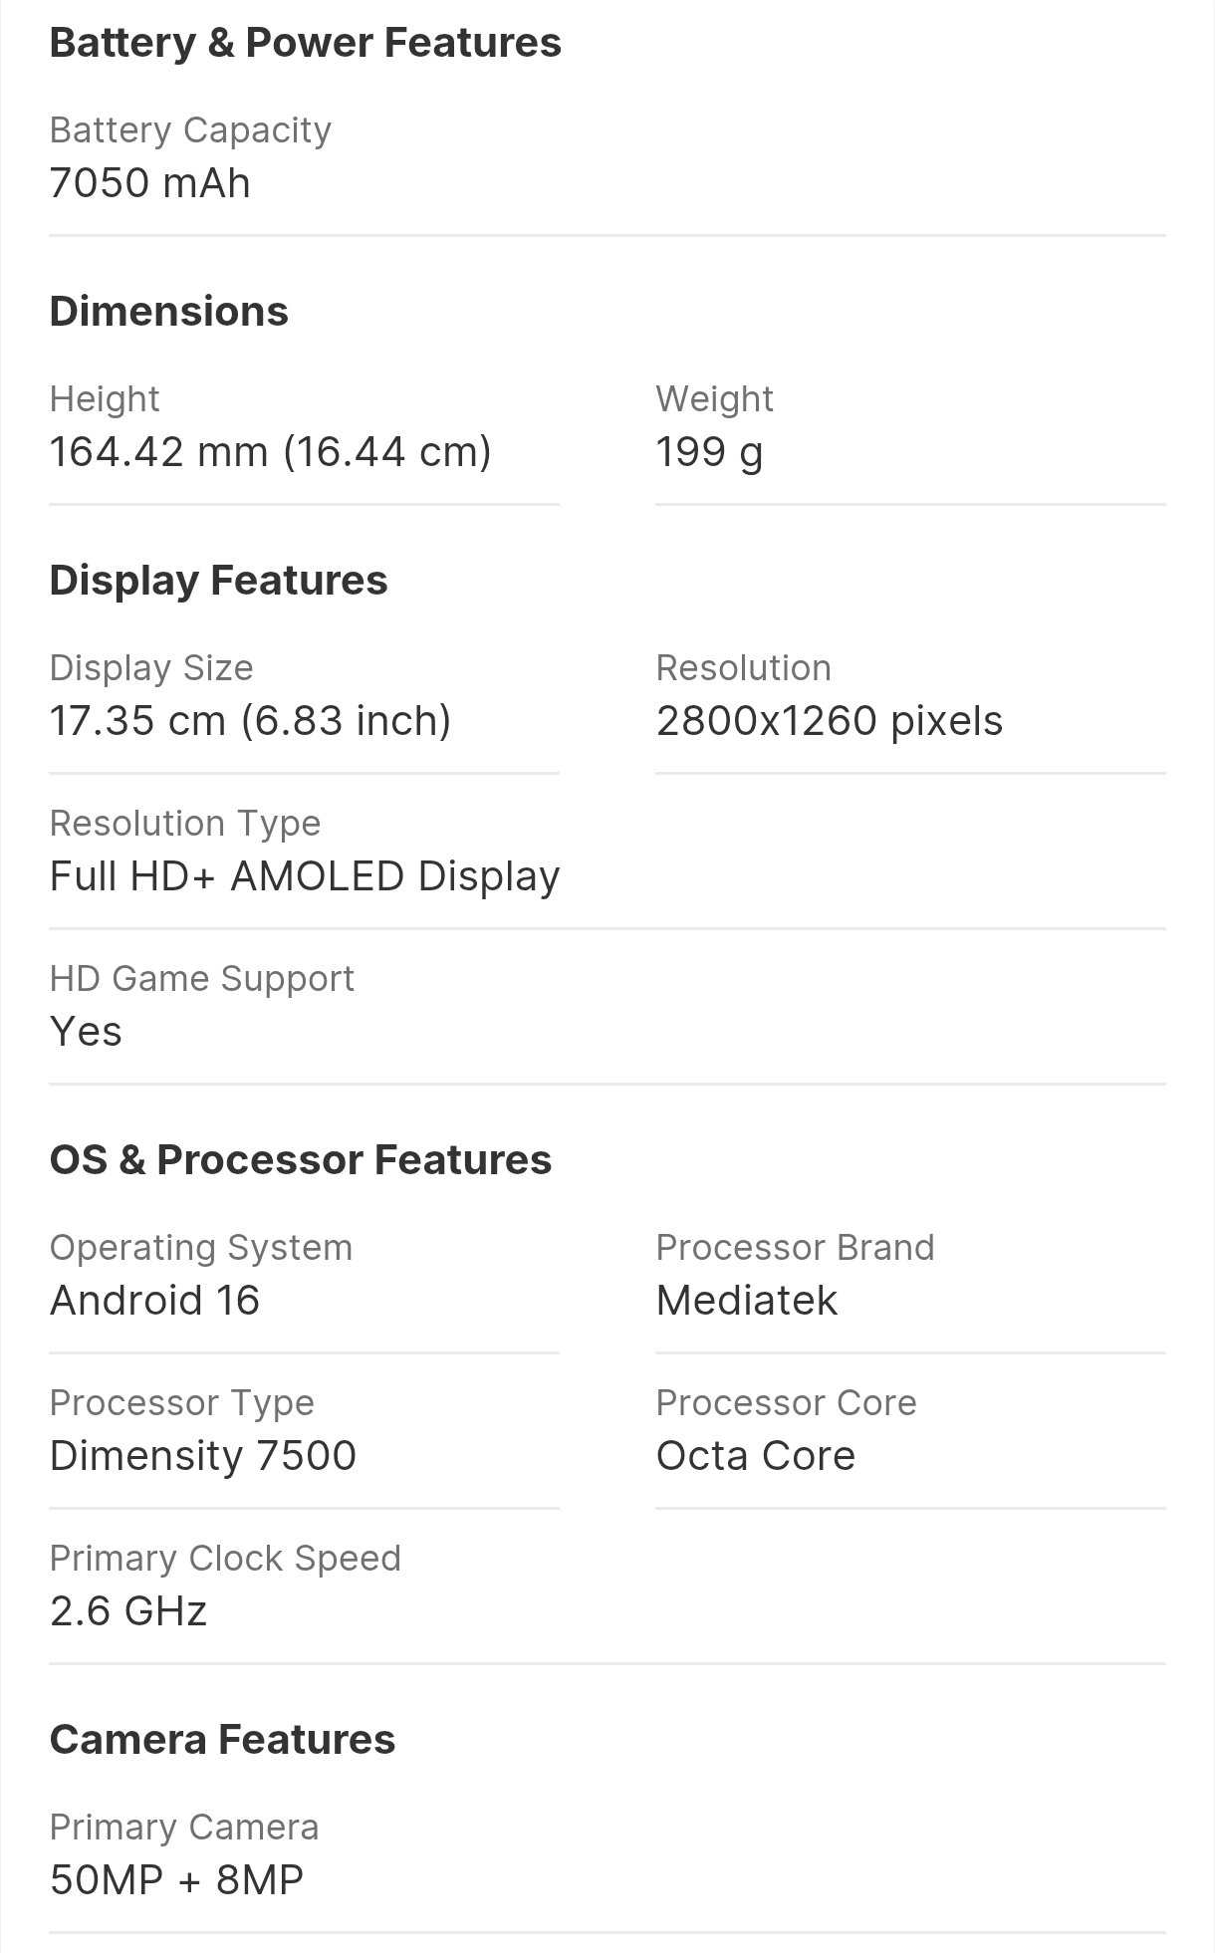Image resolution: width=1215 pixels, height=1953 pixels.
Task: Click the 50MP + 8MP camera value
Action: (x=176, y=1880)
